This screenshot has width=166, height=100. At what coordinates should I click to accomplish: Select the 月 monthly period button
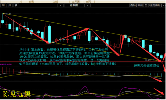[10, 5]
